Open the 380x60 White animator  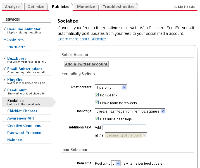point(16,47)
